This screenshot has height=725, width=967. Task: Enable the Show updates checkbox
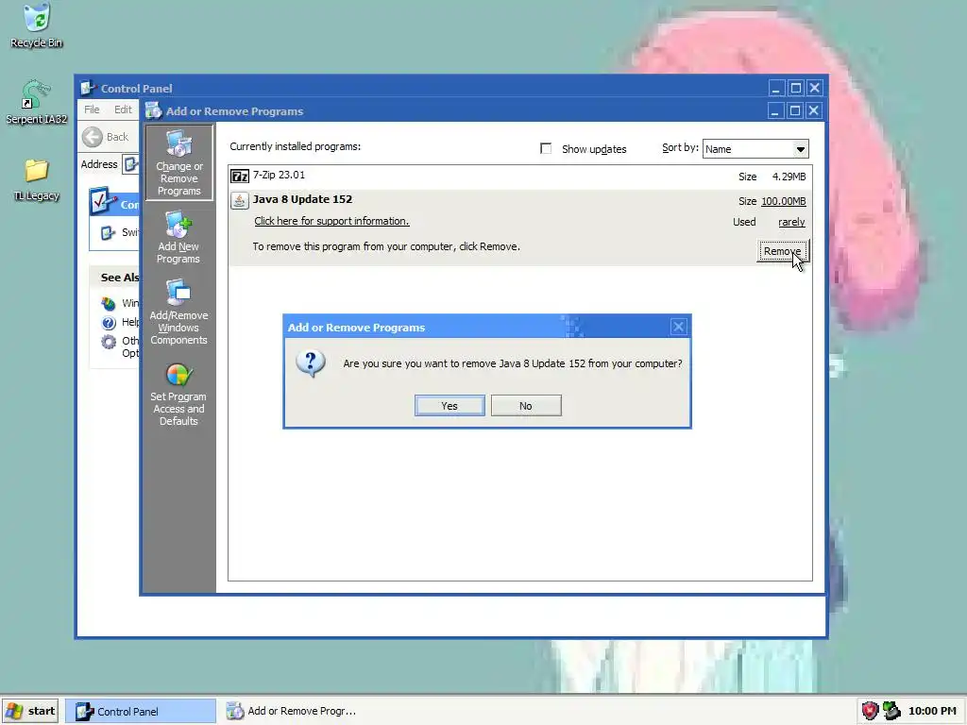point(546,148)
